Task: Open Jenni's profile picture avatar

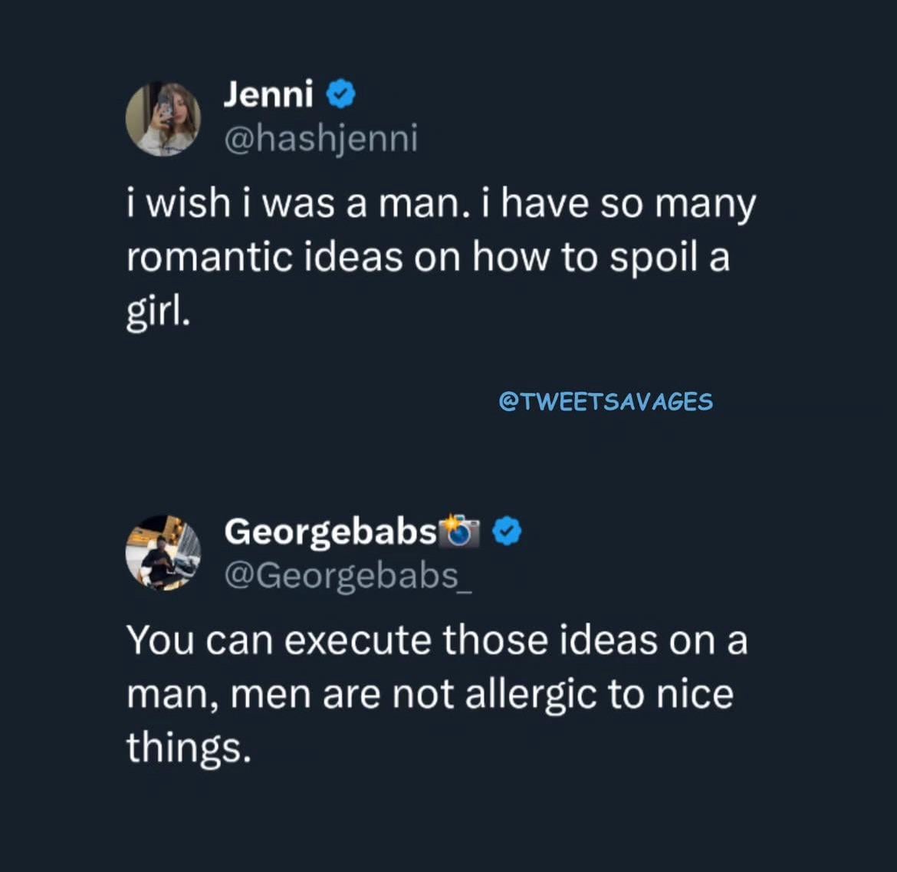Action: [x=163, y=119]
